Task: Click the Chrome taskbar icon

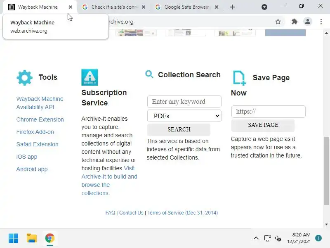Action: [50, 238]
